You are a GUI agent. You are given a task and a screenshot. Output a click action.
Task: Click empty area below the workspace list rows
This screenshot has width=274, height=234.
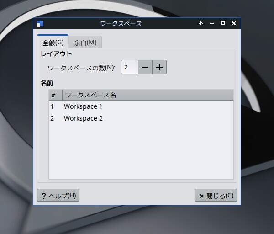(x=141, y=151)
